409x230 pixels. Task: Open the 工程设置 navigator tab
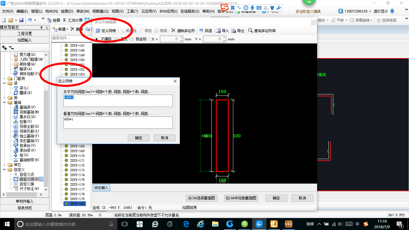pyautogui.click(x=25, y=34)
